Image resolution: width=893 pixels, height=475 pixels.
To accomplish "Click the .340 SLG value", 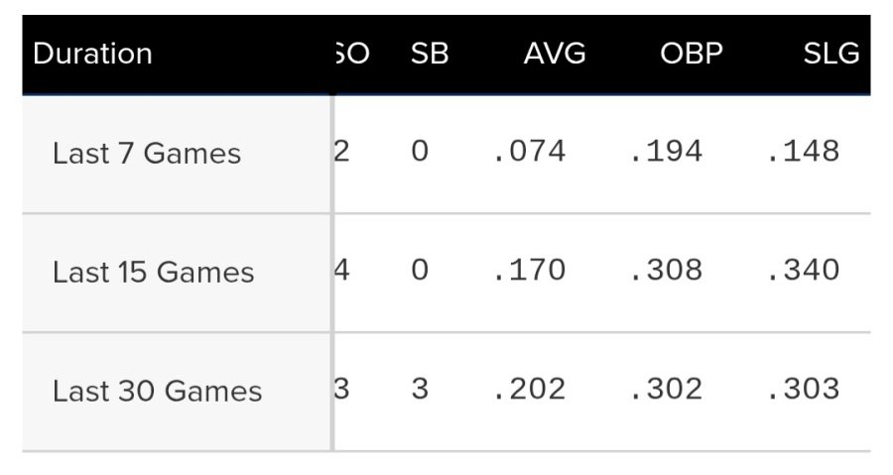I will pyautogui.click(x=803, y=270).
